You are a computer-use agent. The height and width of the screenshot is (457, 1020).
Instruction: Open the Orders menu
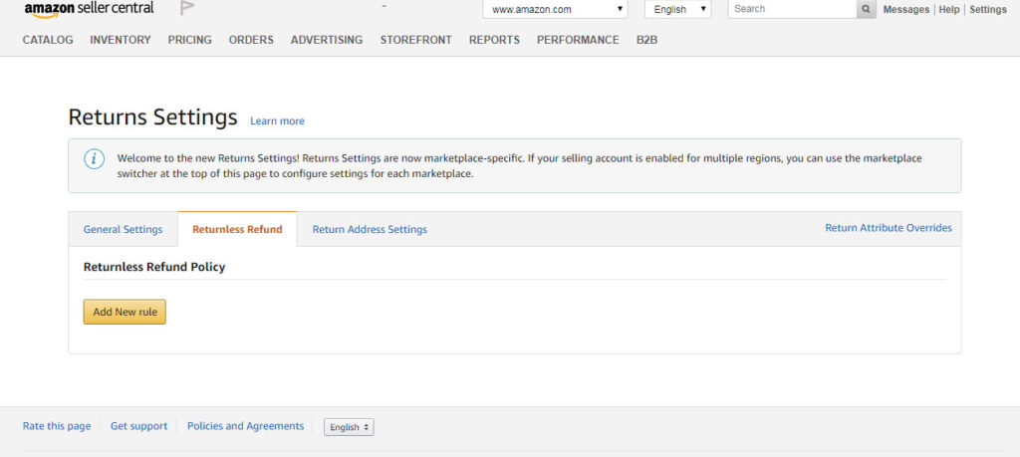click(x=251, y=40)
